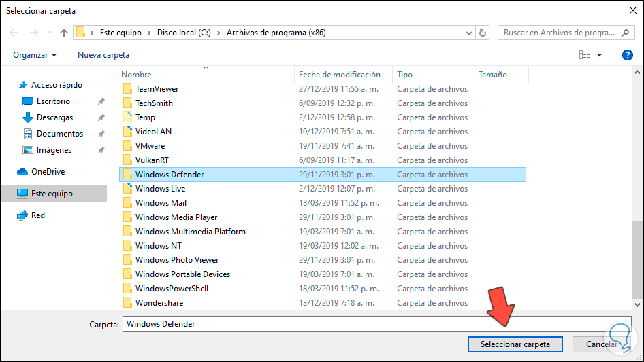Click pin icon next to Descargas
Screen dimensions: 644x362
click(101, 117)
